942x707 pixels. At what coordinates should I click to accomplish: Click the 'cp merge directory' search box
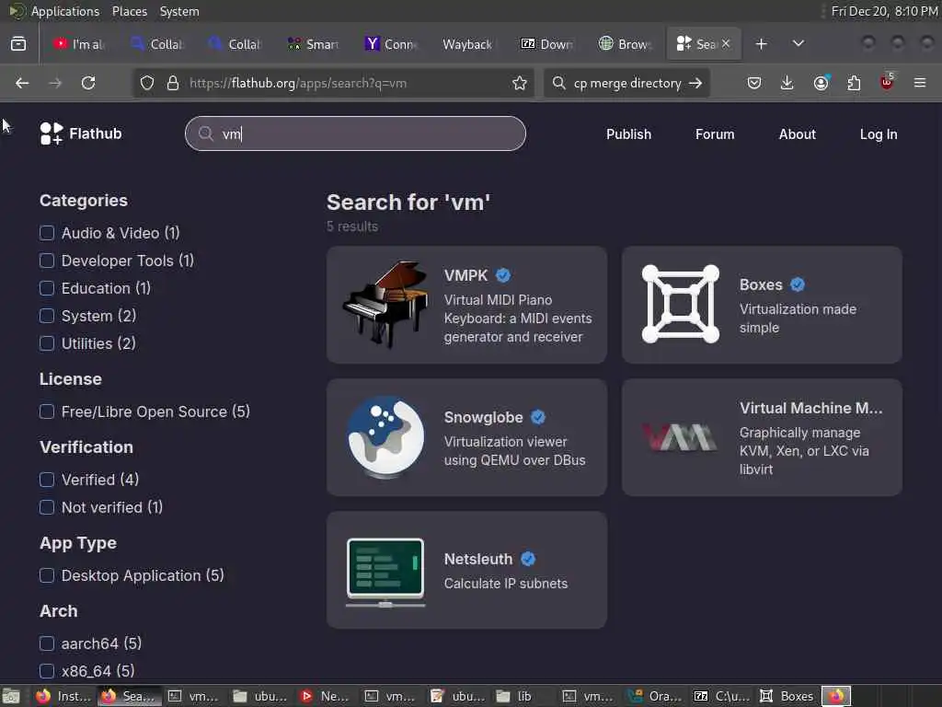[x=626, y=83]
